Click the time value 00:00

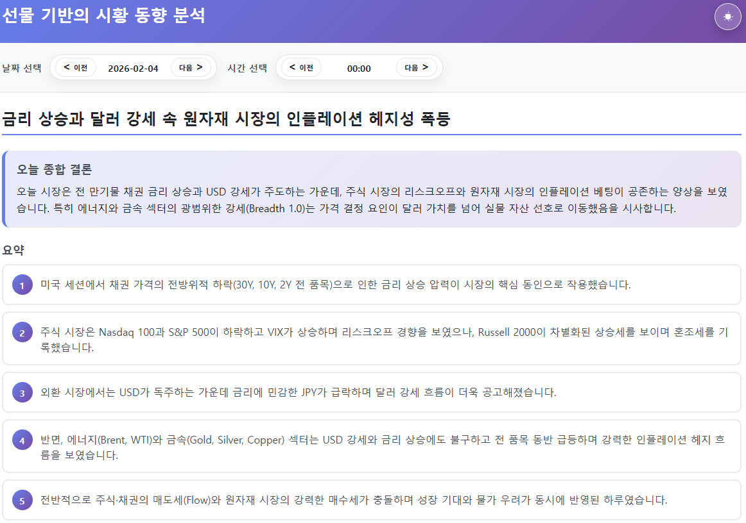click(x=359, y=69)
